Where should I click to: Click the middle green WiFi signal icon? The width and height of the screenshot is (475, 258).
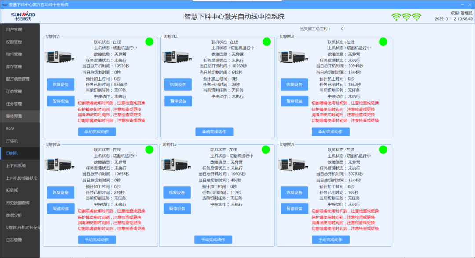[406, 17]
